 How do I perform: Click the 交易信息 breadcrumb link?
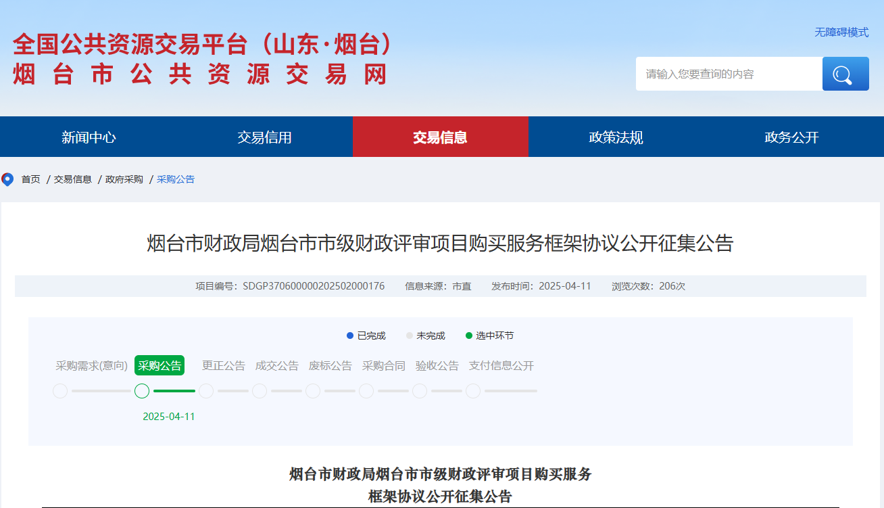tap(73, 179)
